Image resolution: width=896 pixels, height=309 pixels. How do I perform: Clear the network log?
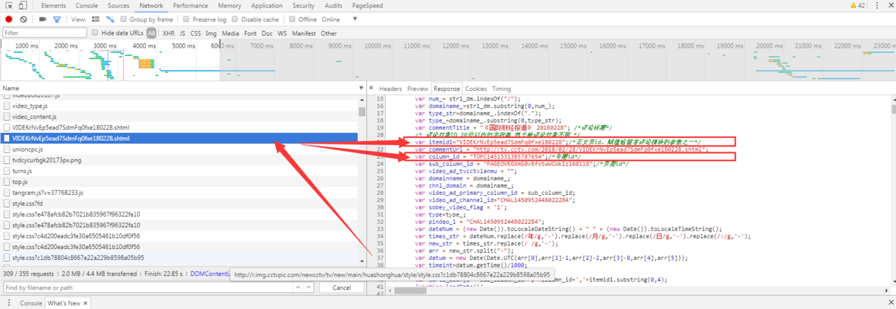click(23, 19)
